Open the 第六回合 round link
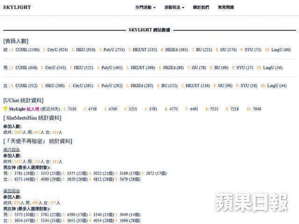Screen dimensions: 299x224 pos(11,149)
